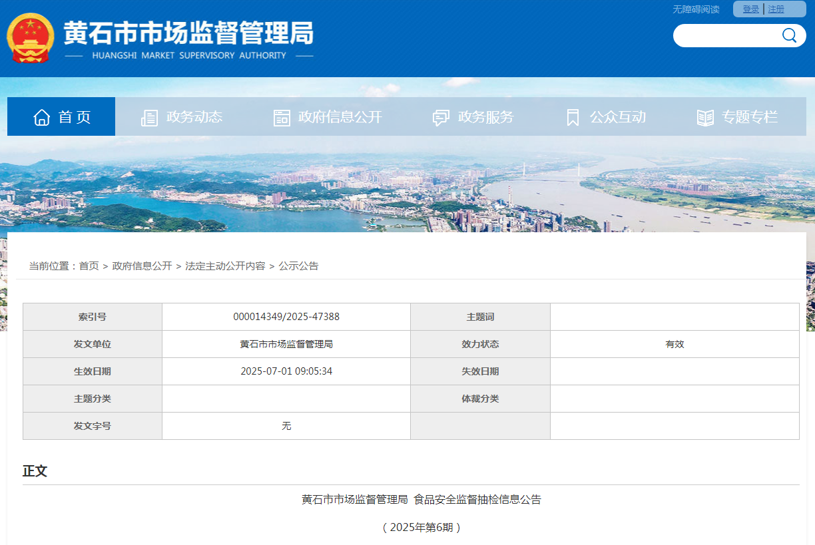Click the 发文字号 label cell
This screenshot has height=545, width=815.
pos(93,426)
